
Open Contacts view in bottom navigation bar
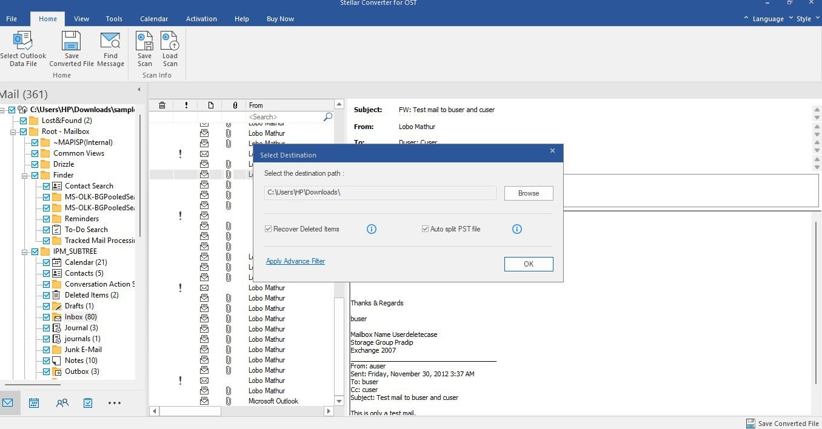coord(62,403)
